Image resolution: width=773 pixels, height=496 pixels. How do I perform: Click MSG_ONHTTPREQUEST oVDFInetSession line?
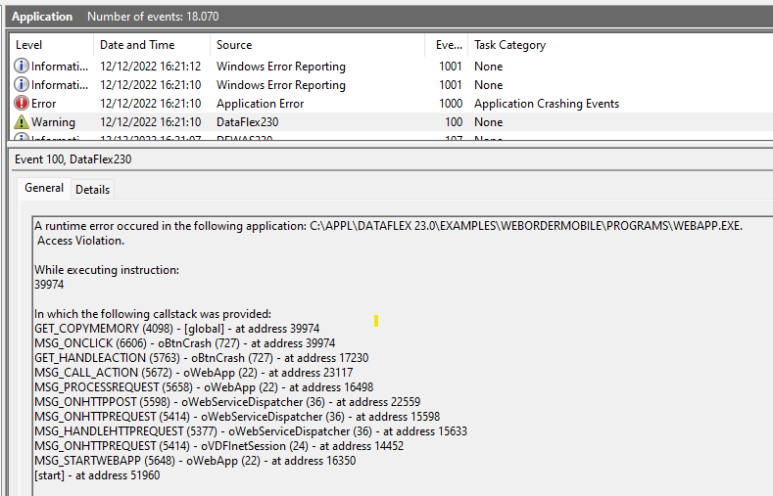click(218, 446)
